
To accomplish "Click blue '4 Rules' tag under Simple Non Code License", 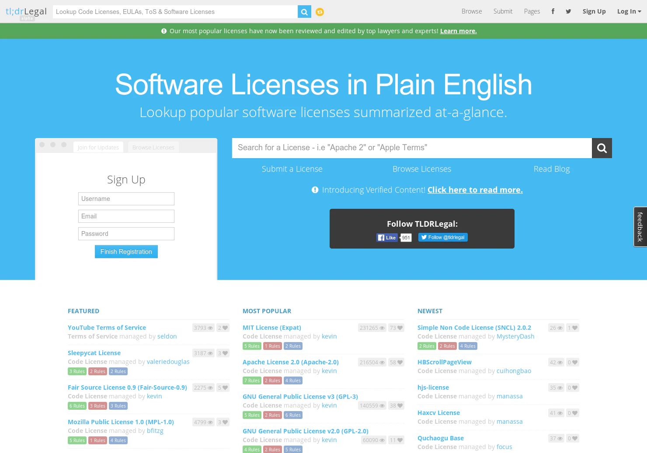I will [468, 346].
